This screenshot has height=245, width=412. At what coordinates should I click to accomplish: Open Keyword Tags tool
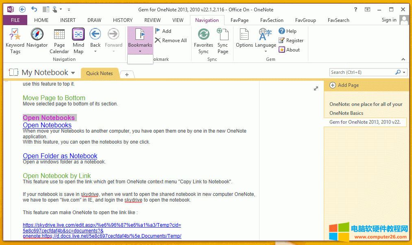click(x=15, y=41)
